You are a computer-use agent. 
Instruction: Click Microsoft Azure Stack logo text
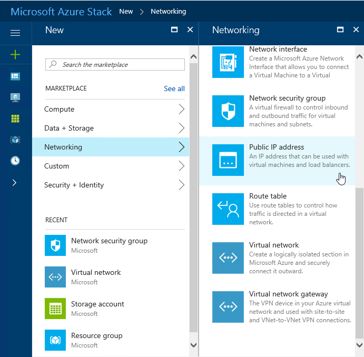click(x=61, y=12)
